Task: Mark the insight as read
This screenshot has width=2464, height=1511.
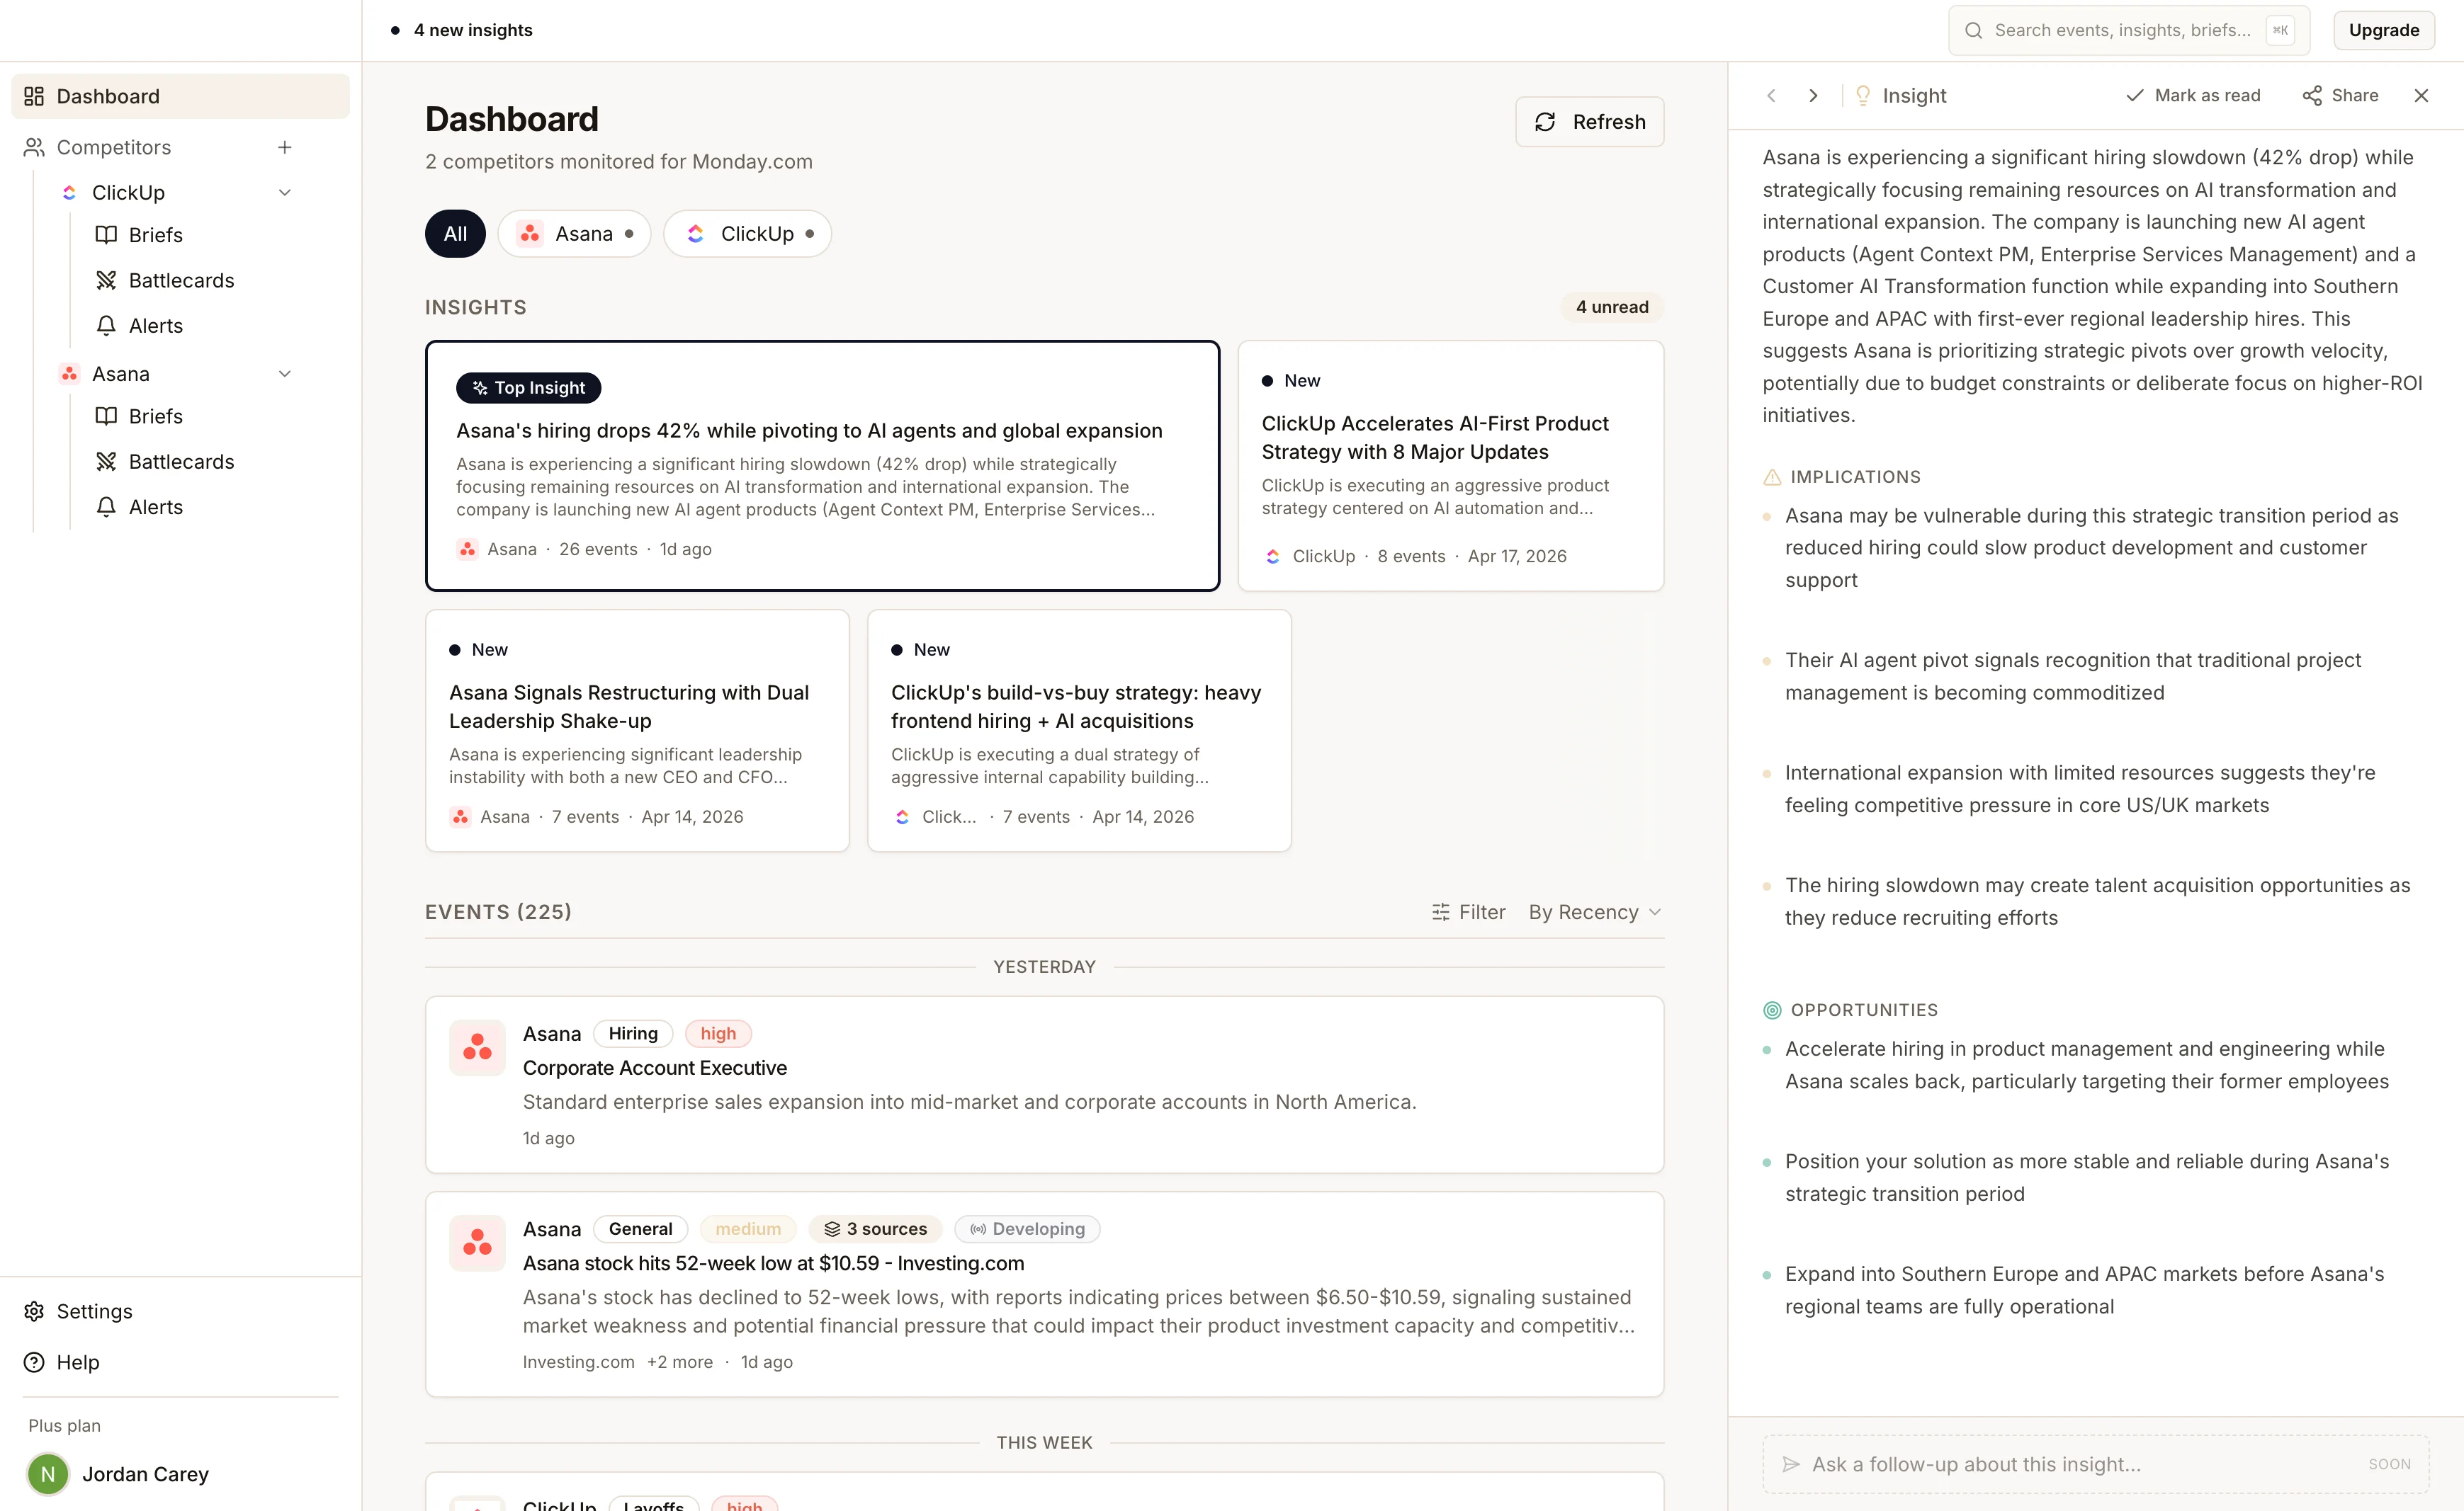Action: (2193, 95)
